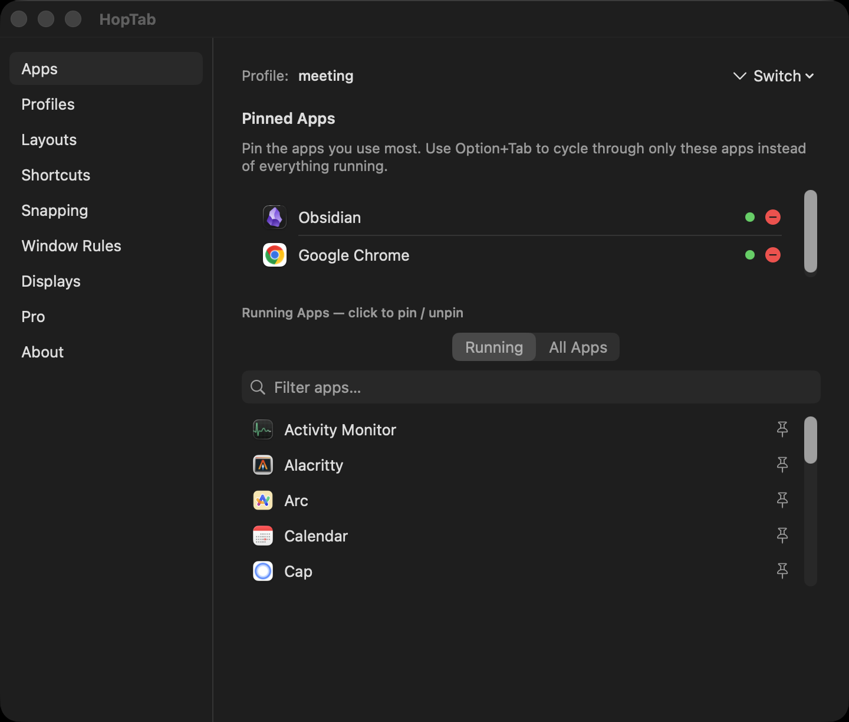Click the Obsidian app icon
The height and width of the screenshot is (722, 849).
pos(275,217)
